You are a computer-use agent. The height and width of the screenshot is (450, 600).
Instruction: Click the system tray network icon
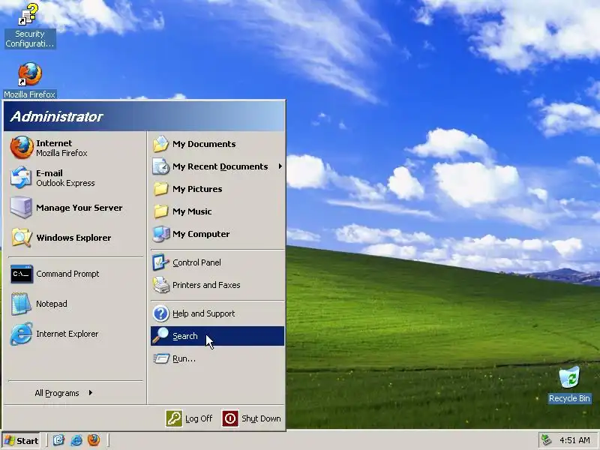click(x=547, y=440)
